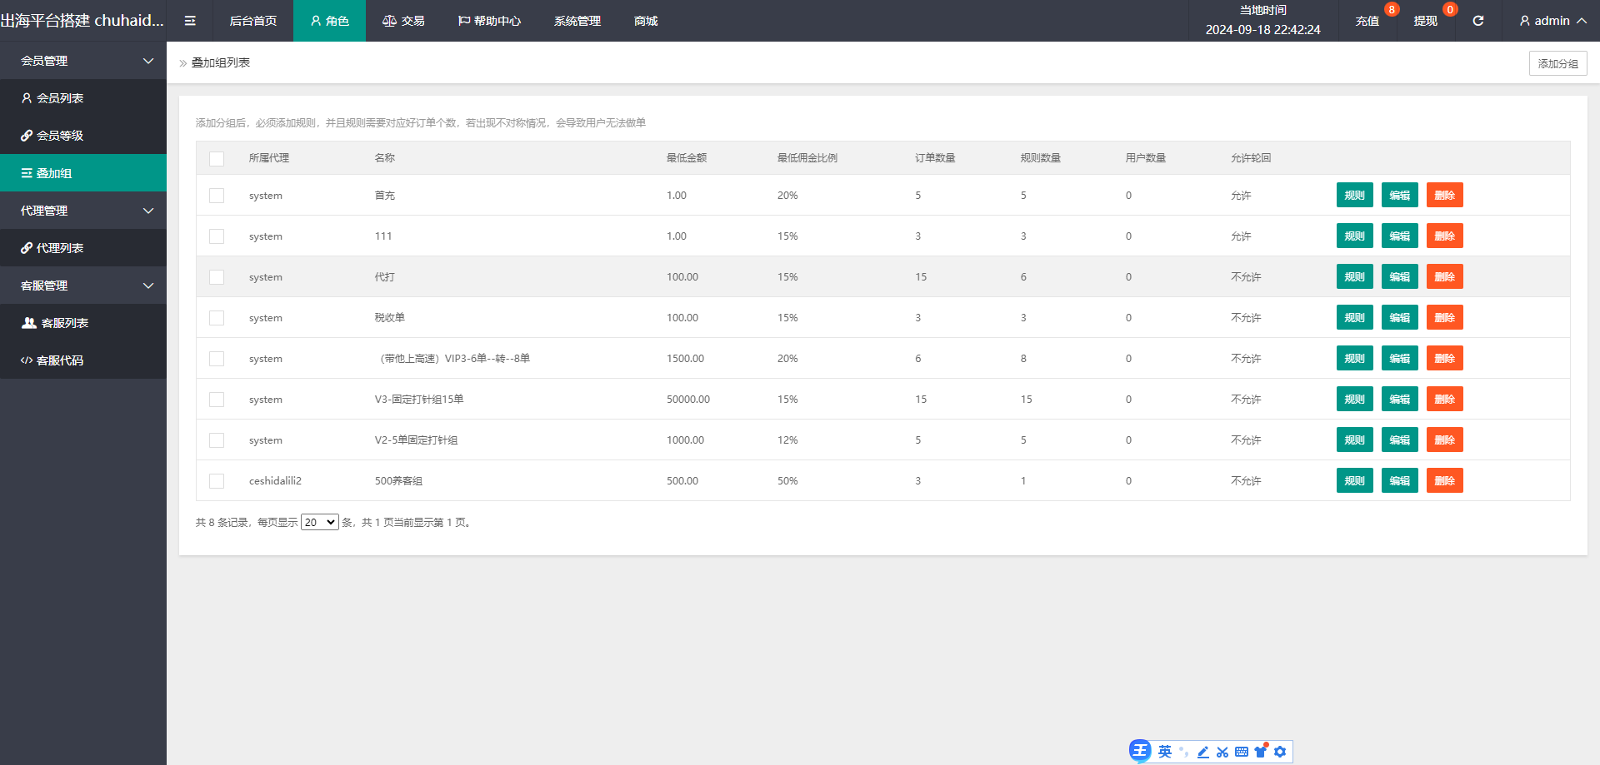
Task: Open 客服代码 code sidebar item
Action: pyautogui.click(x=60, y=360)
